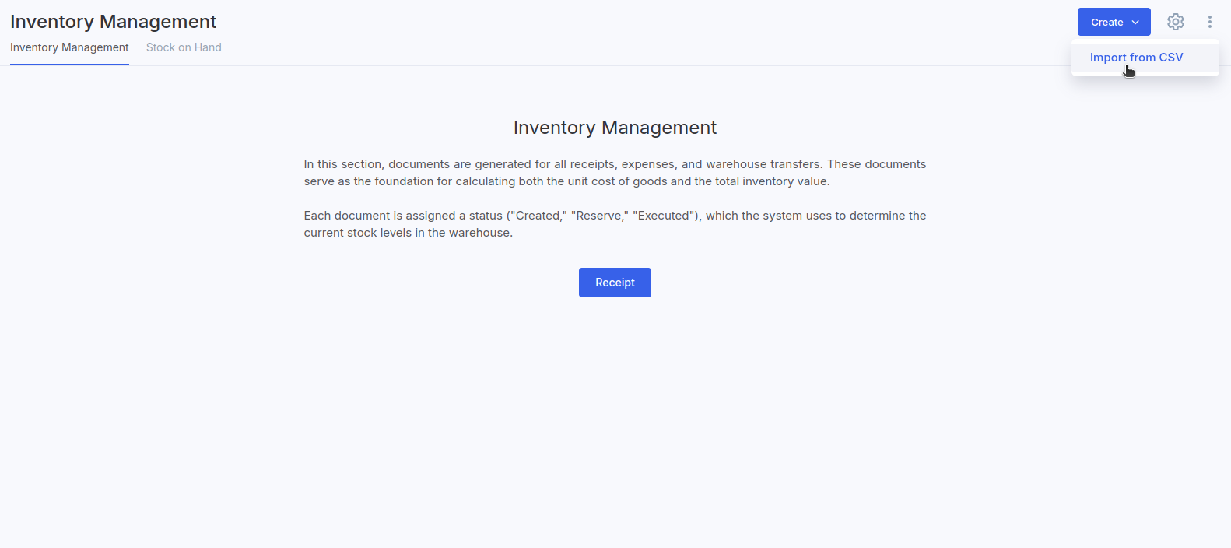Image resolution: width=1231 pixels, height=548 pixels.
Task: Open the settings gear icon
Action: pos(1175,22)
